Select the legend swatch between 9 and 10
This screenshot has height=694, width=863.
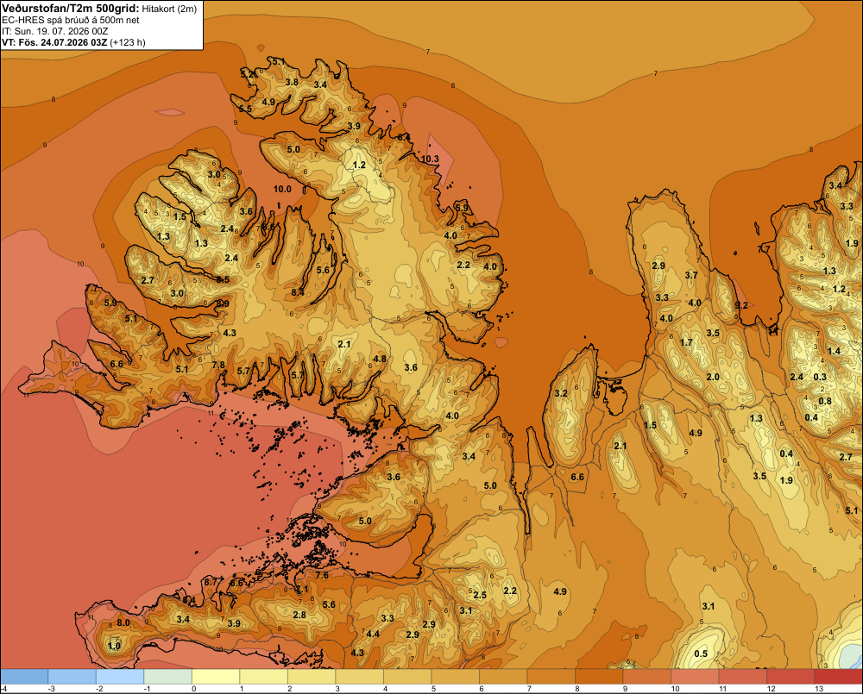point(646,677)
